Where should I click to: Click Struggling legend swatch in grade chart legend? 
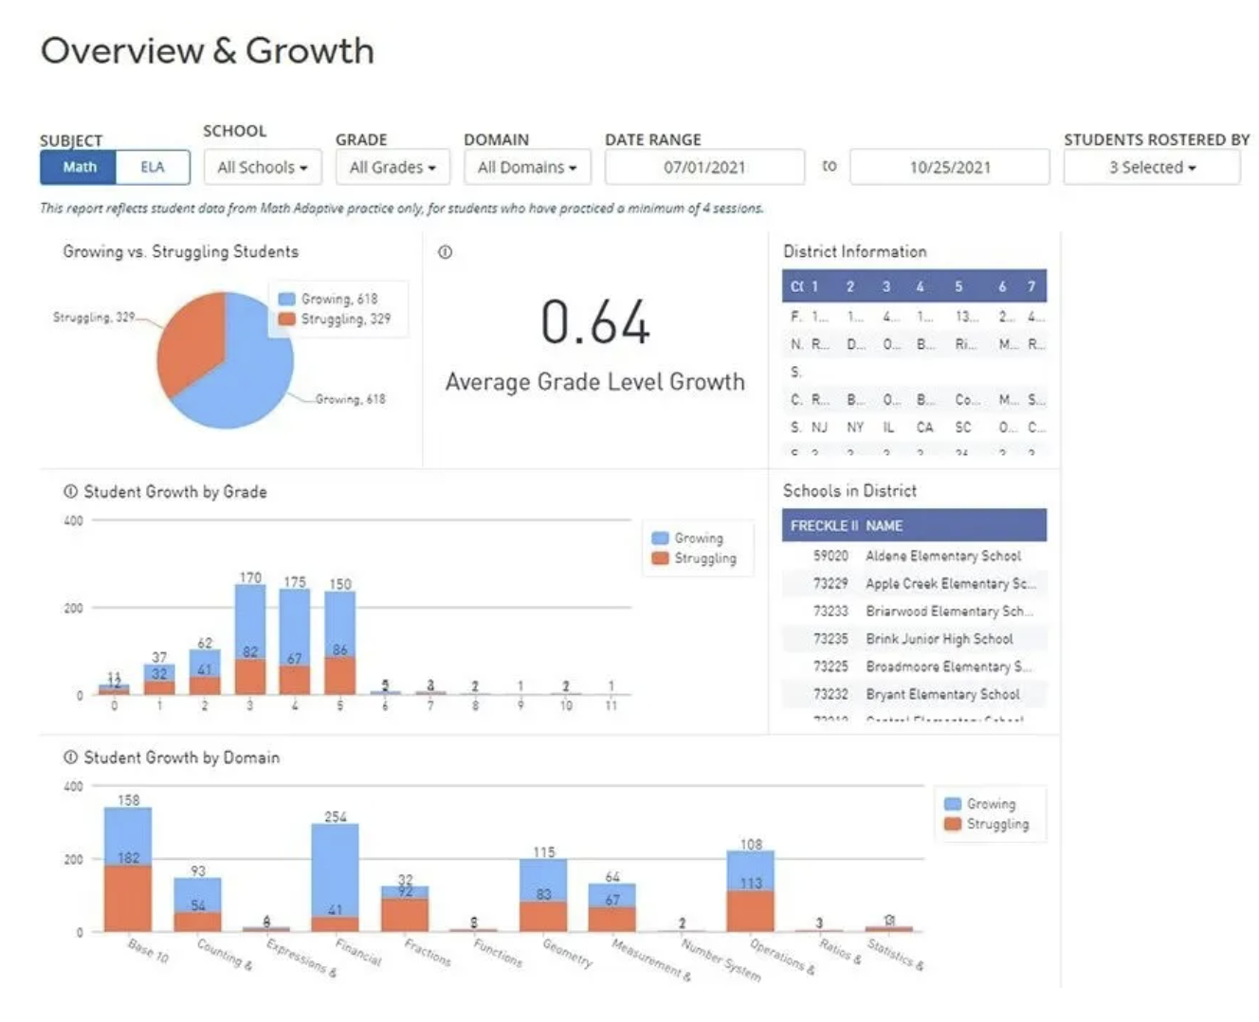tap(660, 558)
